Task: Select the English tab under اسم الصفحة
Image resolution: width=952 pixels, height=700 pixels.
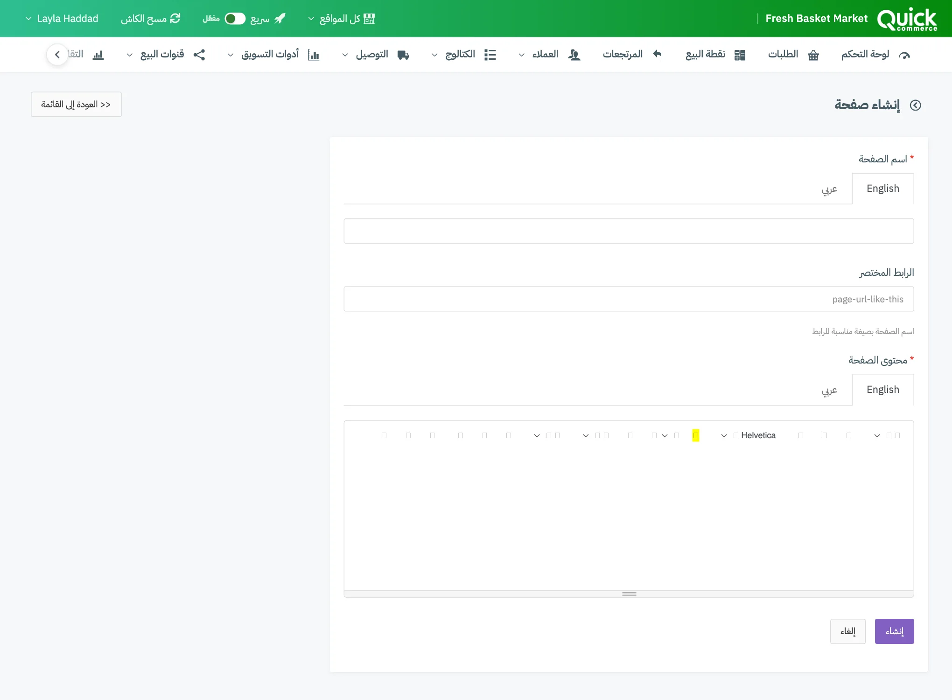Action: point(882,189)
